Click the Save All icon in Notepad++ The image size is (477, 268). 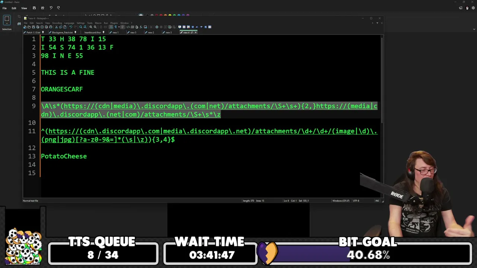(x=38, y=27)
